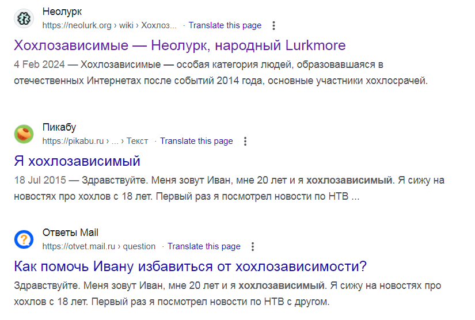Click the Пикабу site name
The width and height of the screenshot is (475, 320).
(59, 127)
